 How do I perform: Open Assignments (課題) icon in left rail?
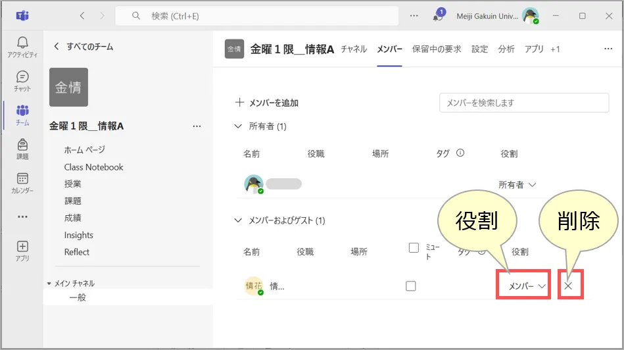[x=22, y=149]
